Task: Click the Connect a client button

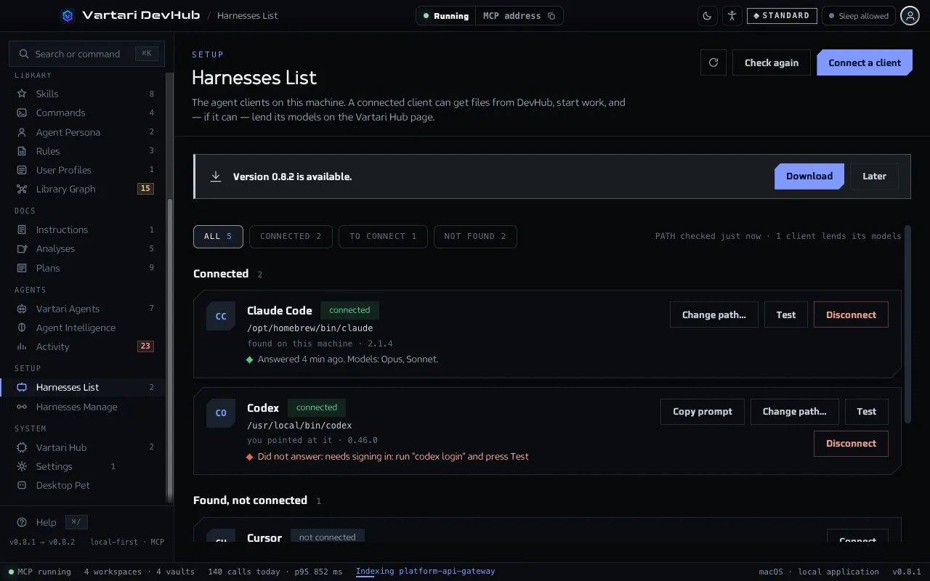Action: click(865, 62)
